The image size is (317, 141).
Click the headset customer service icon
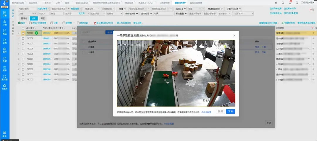tap(297, 3)
